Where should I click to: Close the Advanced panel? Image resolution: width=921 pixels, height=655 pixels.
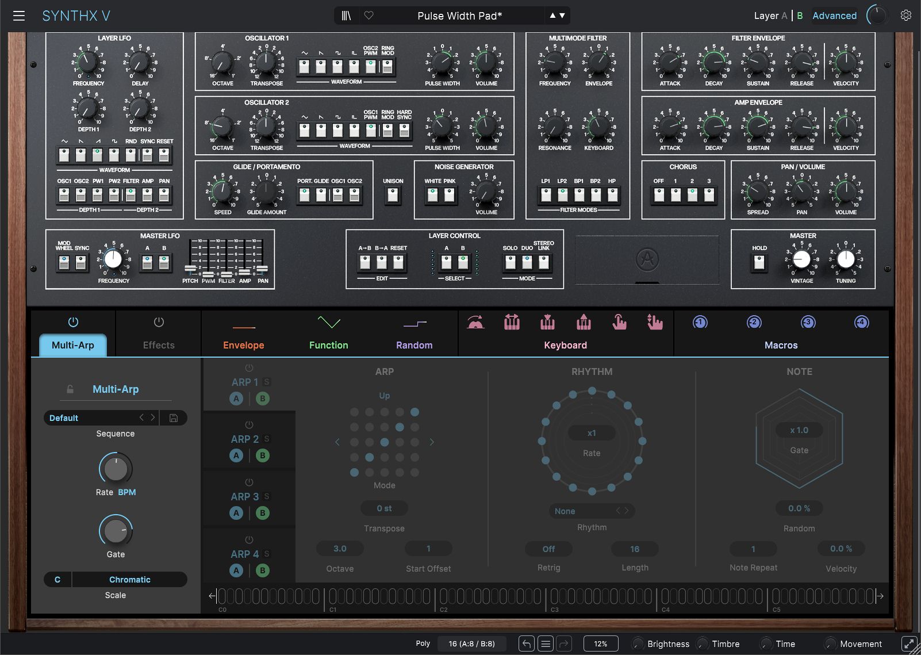[x=834, y=16]
